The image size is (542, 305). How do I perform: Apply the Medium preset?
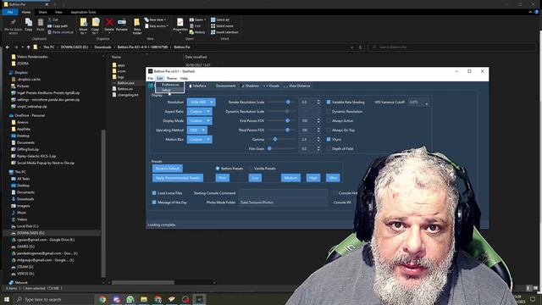click(290, 178)
